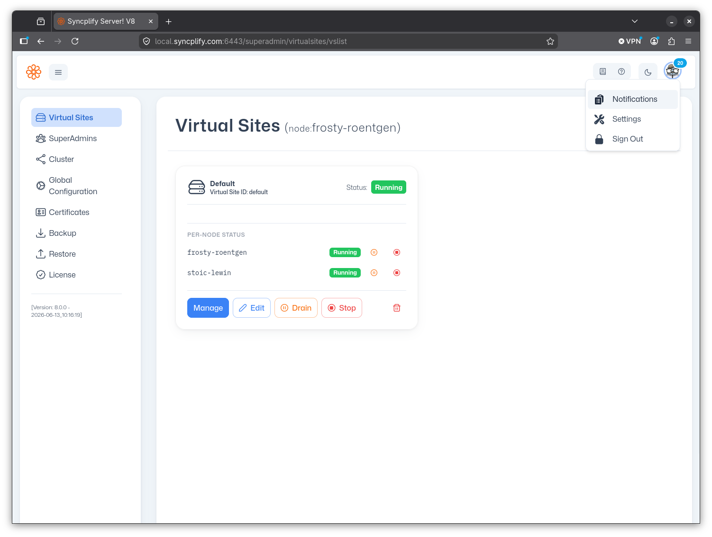712x537 pixels.
Task: Click the Stop button for Default site
Action: point(342,308)
